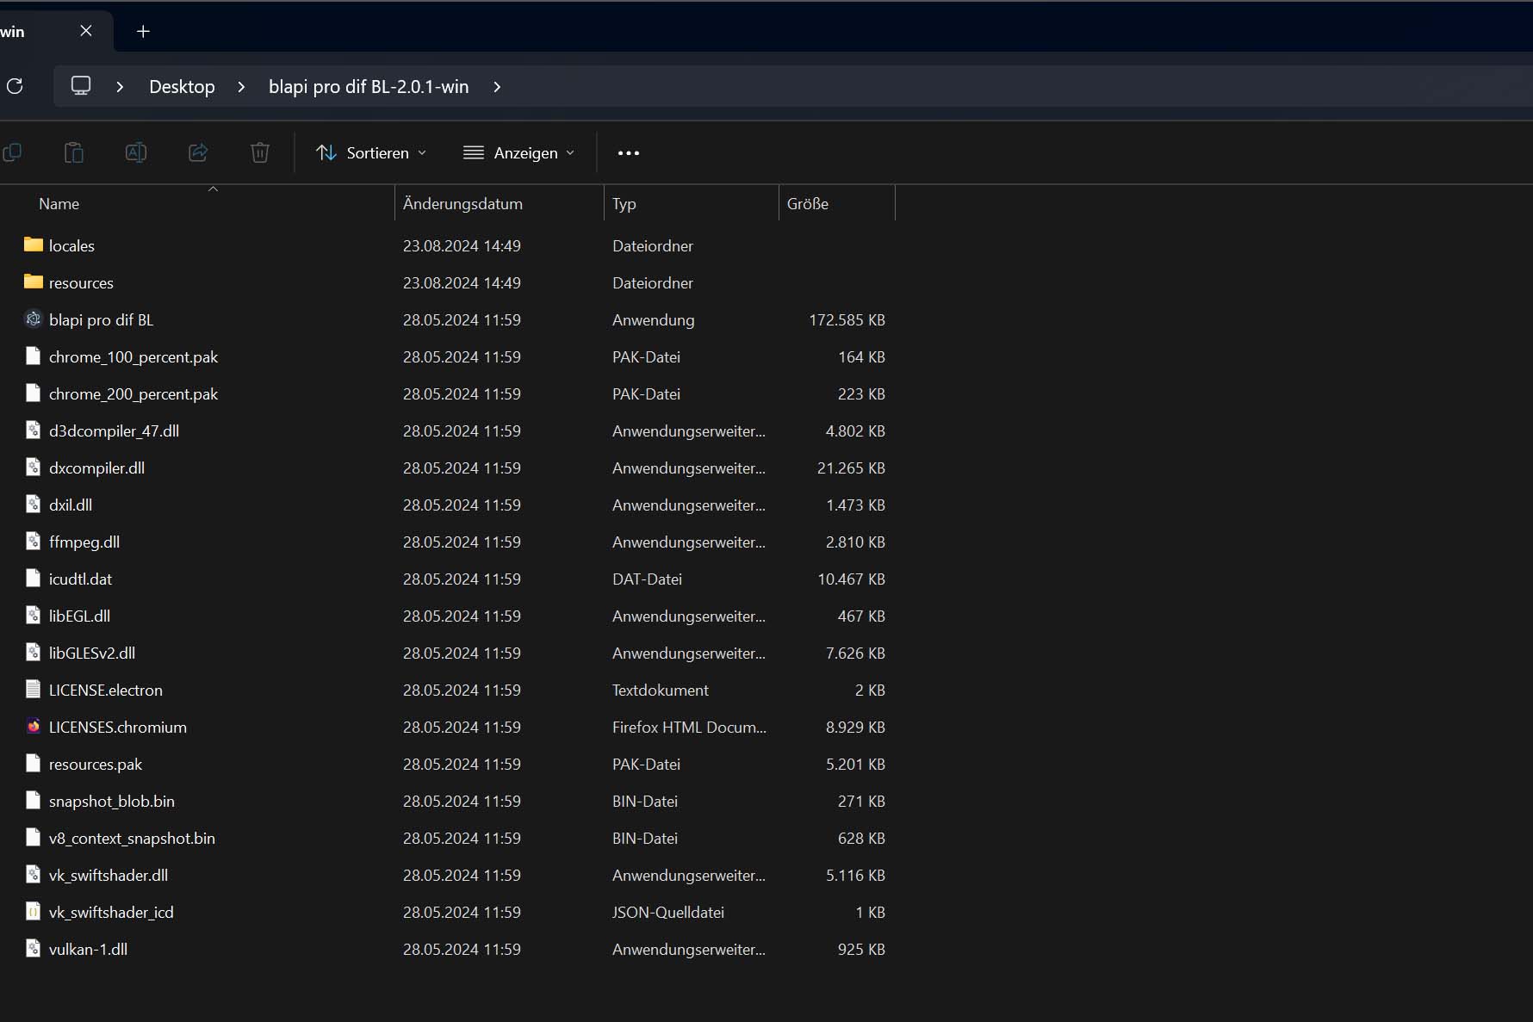This screenshot has height=1022, width=1533.
Task: Click the JSON-Quelldatei type cell
Action: point(668,912)
